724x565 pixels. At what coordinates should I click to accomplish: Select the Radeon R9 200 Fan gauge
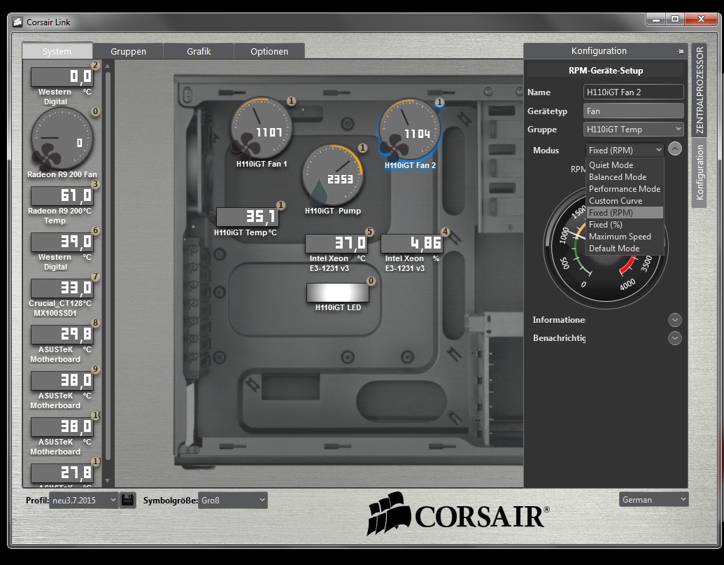[62, 139]
